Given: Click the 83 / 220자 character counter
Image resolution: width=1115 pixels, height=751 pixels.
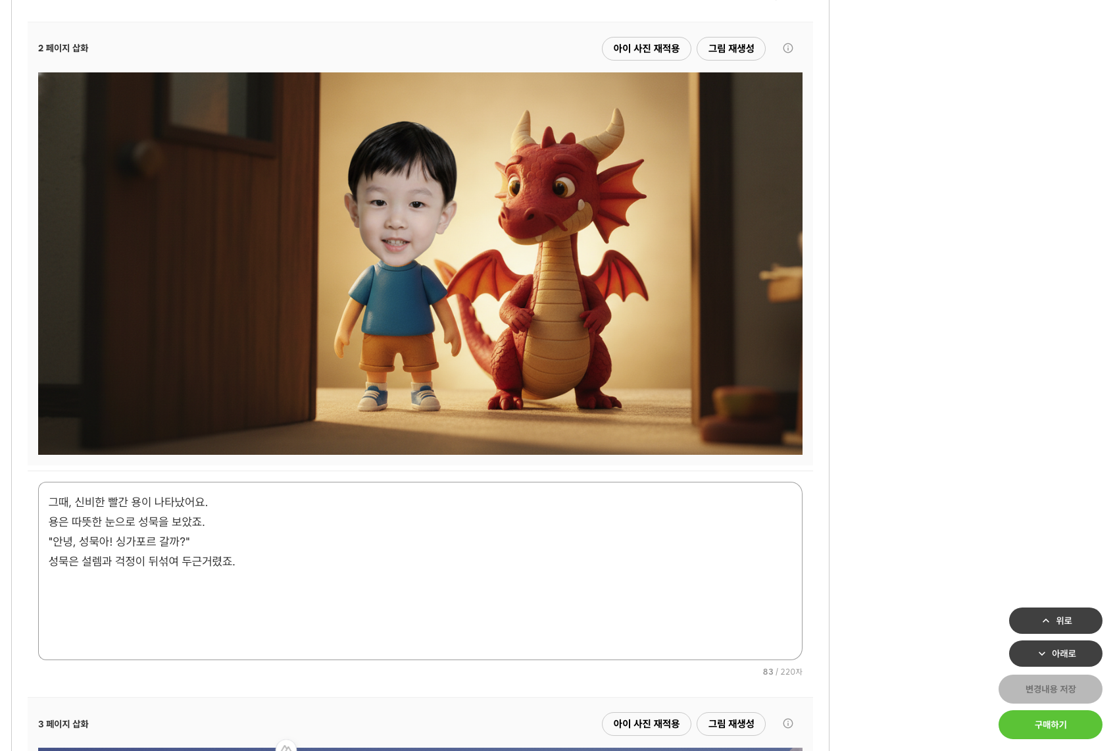Looking at the screenshot, I should pos(782,672).
